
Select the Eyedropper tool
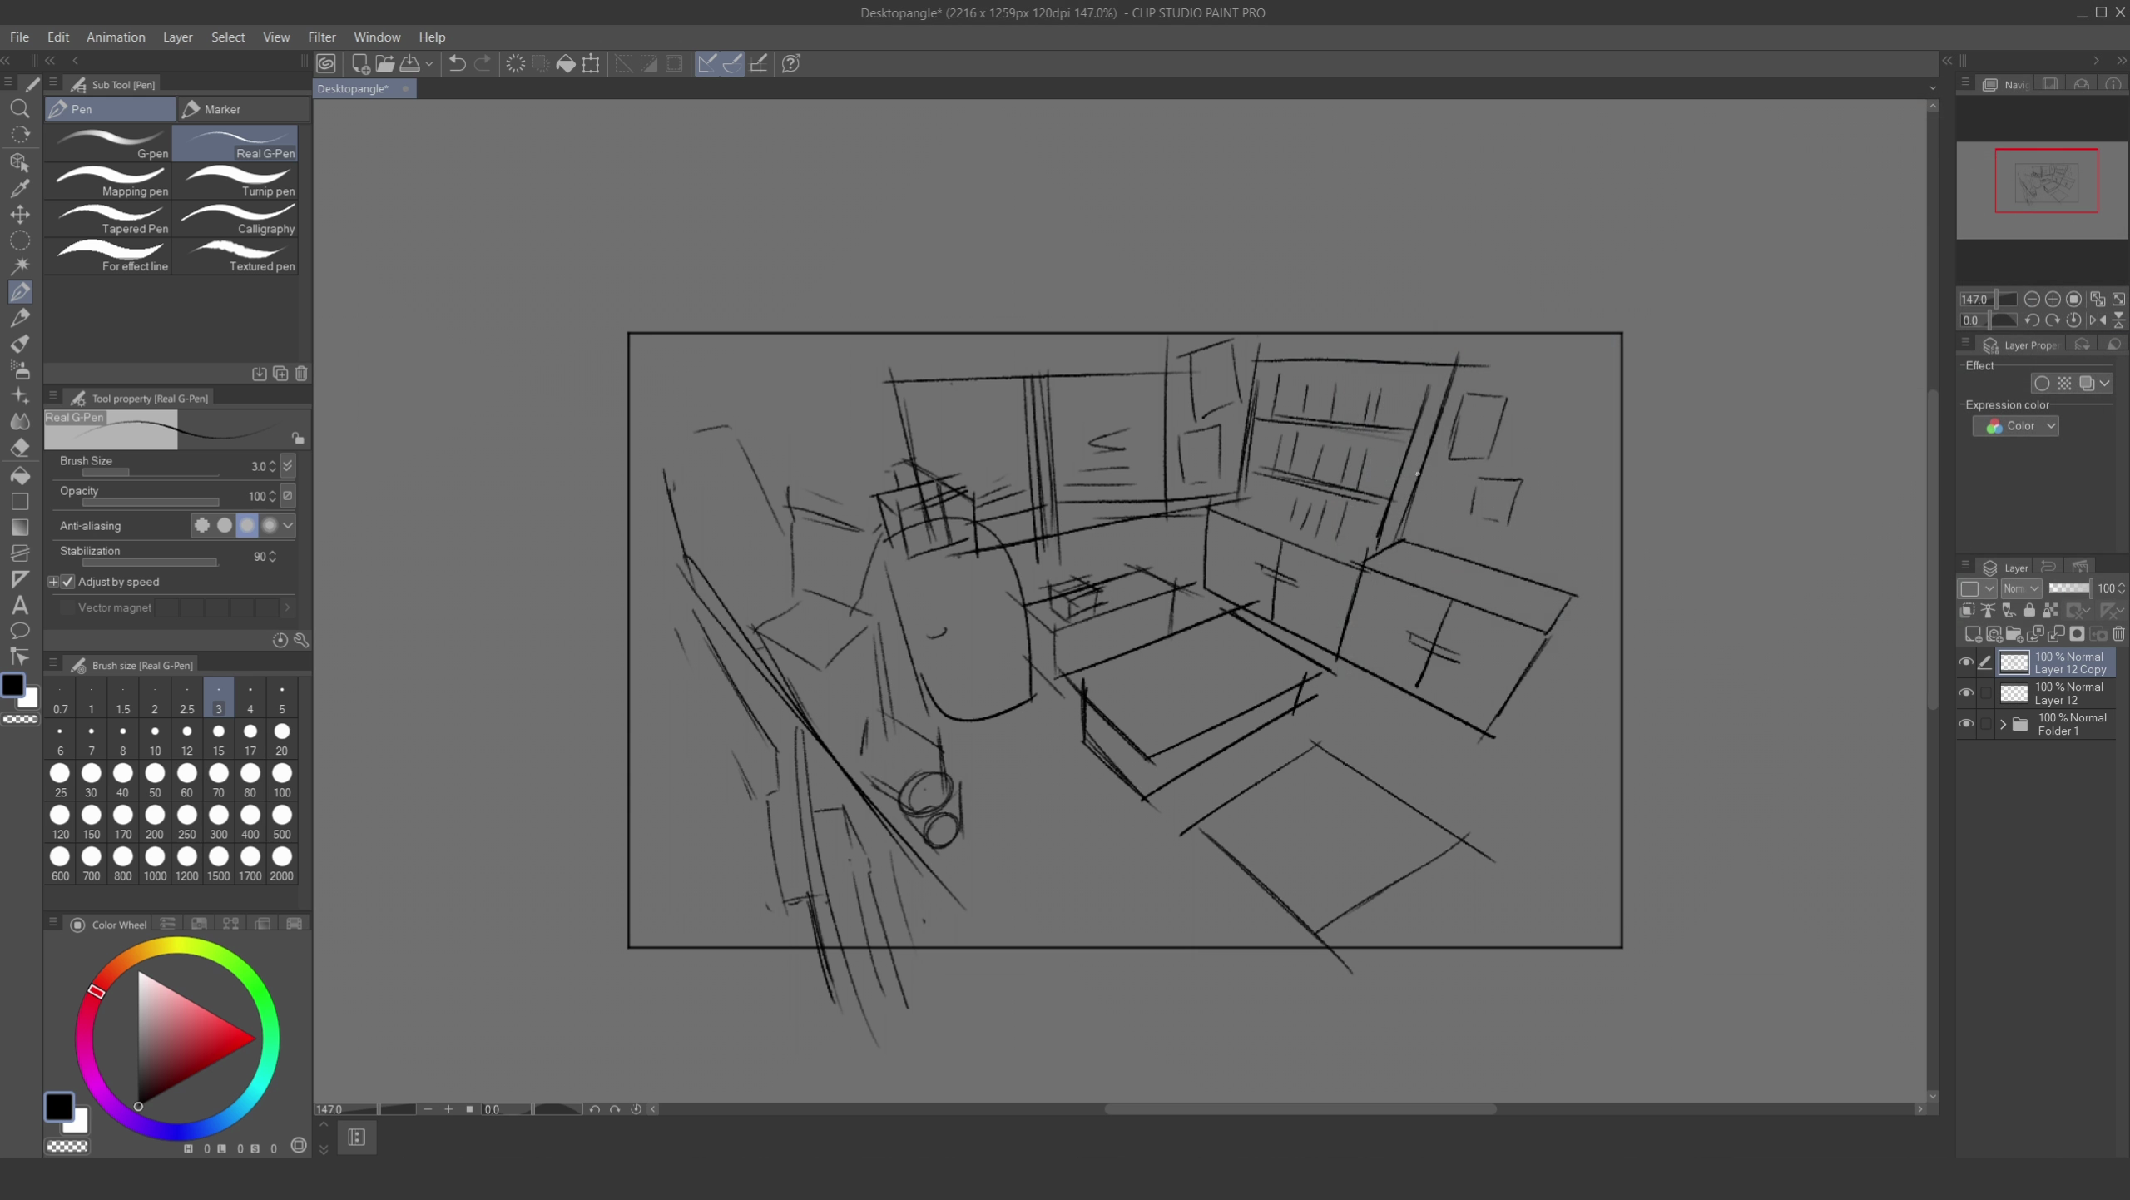coord(20,188)
